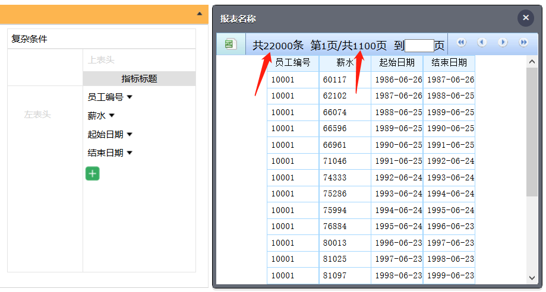The image size is (546, 292).
Task: Click the end date cell 1999-06-23
Action: tap(449, 275)
